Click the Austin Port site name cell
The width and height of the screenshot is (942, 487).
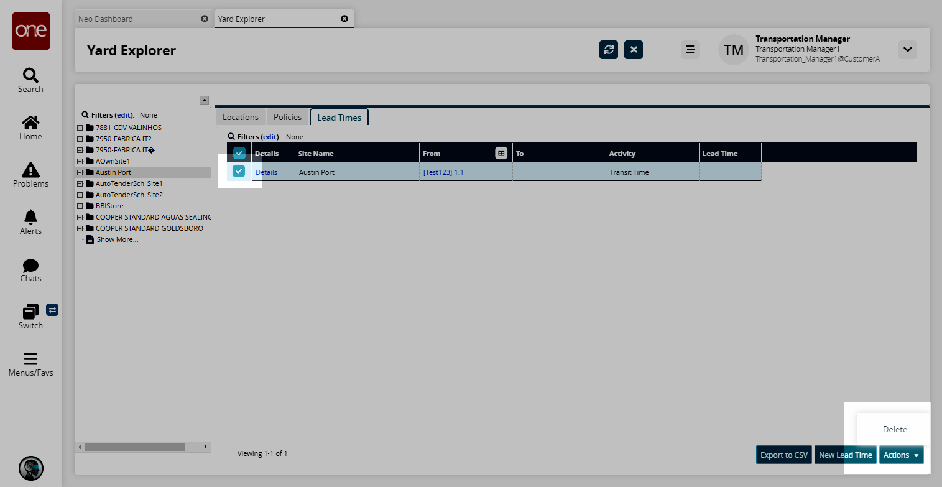pos(357,172)
